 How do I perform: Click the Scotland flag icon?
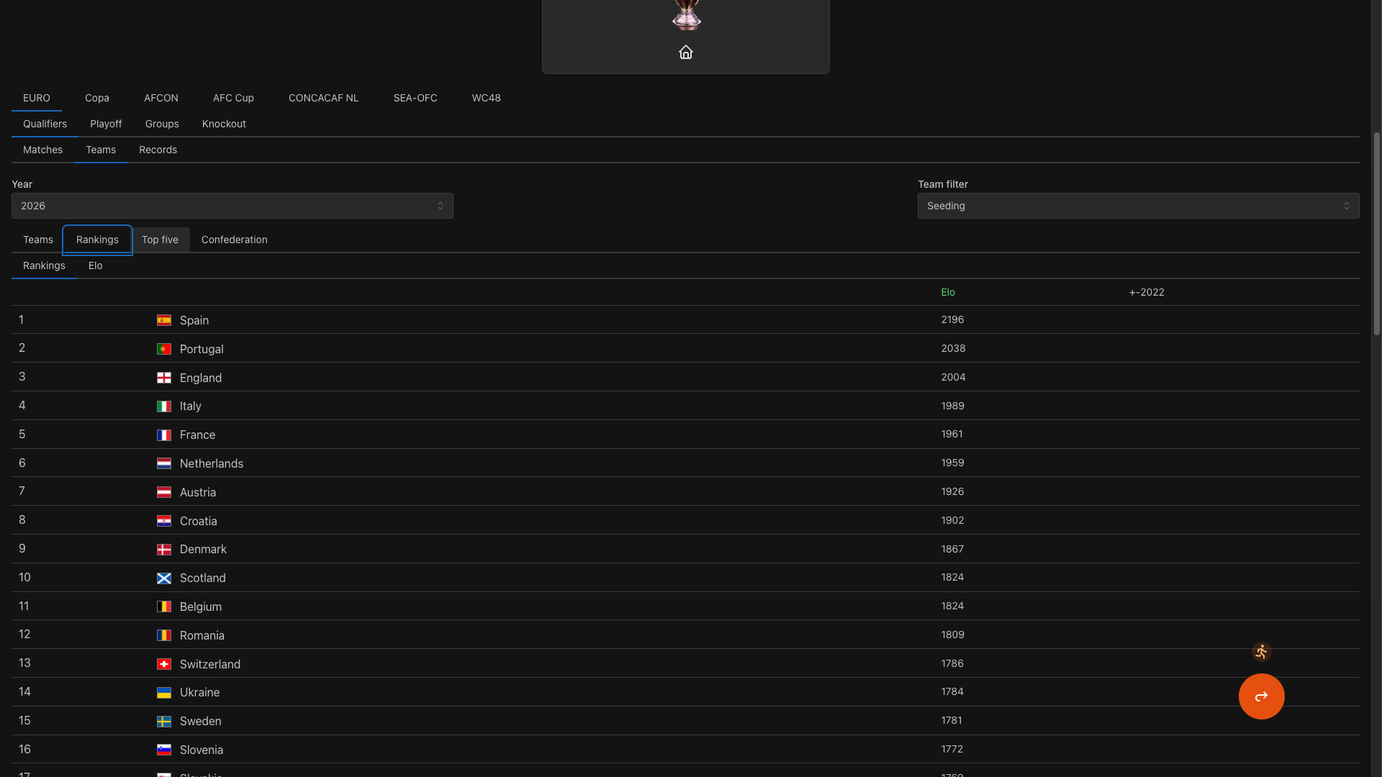pos(164,578)
